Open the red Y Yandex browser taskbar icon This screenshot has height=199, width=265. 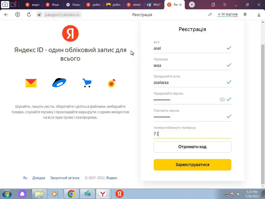103,194
